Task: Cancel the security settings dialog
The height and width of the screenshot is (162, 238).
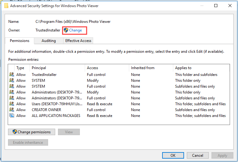Action: coord(198,156)
